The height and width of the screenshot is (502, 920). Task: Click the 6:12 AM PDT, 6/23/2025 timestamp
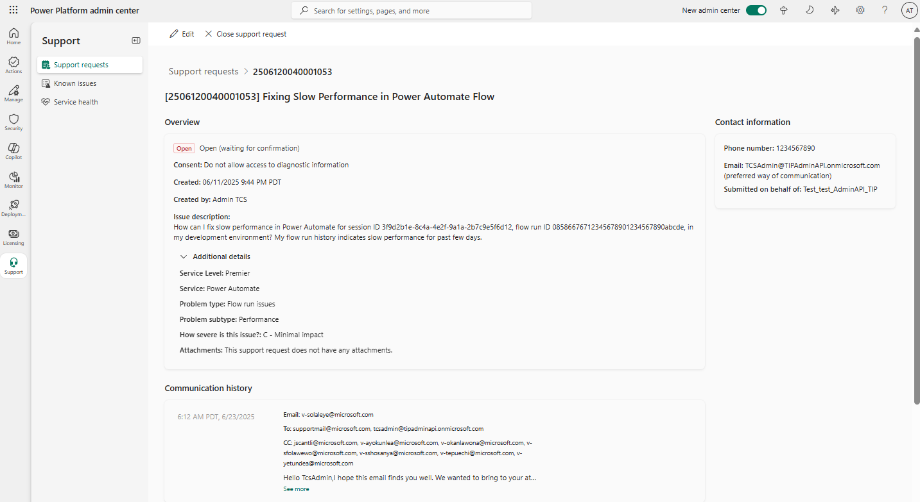[216, 417]
